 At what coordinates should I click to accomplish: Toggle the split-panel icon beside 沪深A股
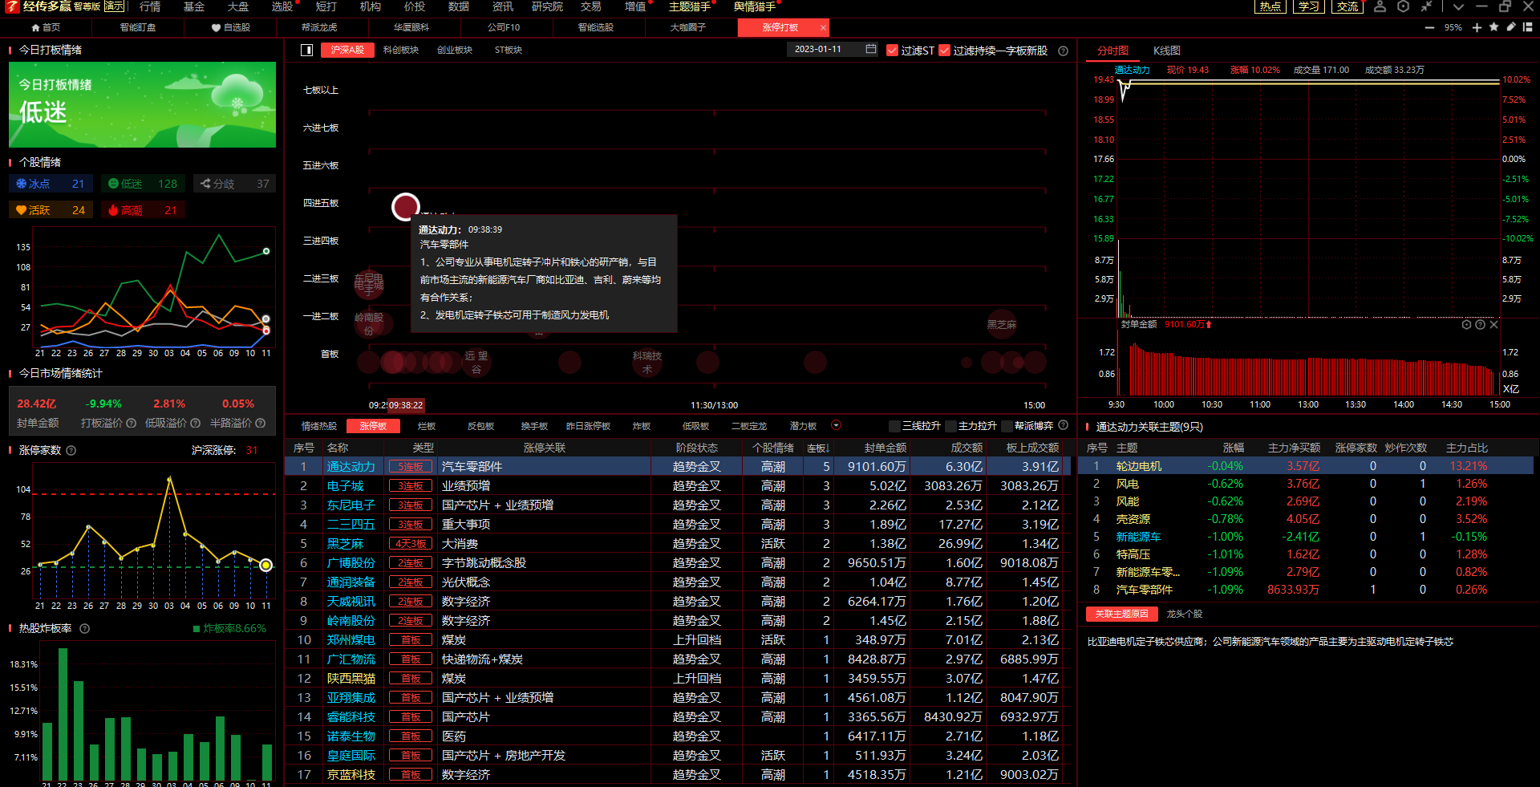point(306,50)
